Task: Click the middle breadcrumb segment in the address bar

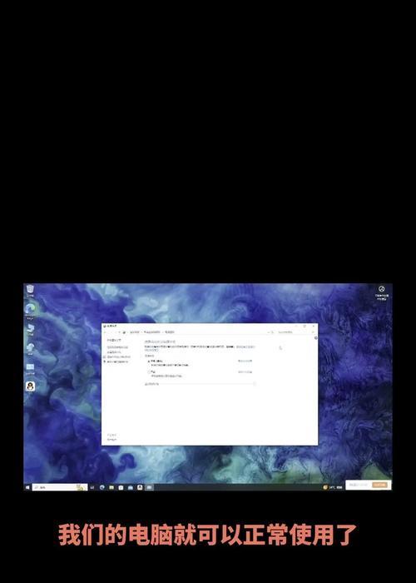Action: point(152,332)
